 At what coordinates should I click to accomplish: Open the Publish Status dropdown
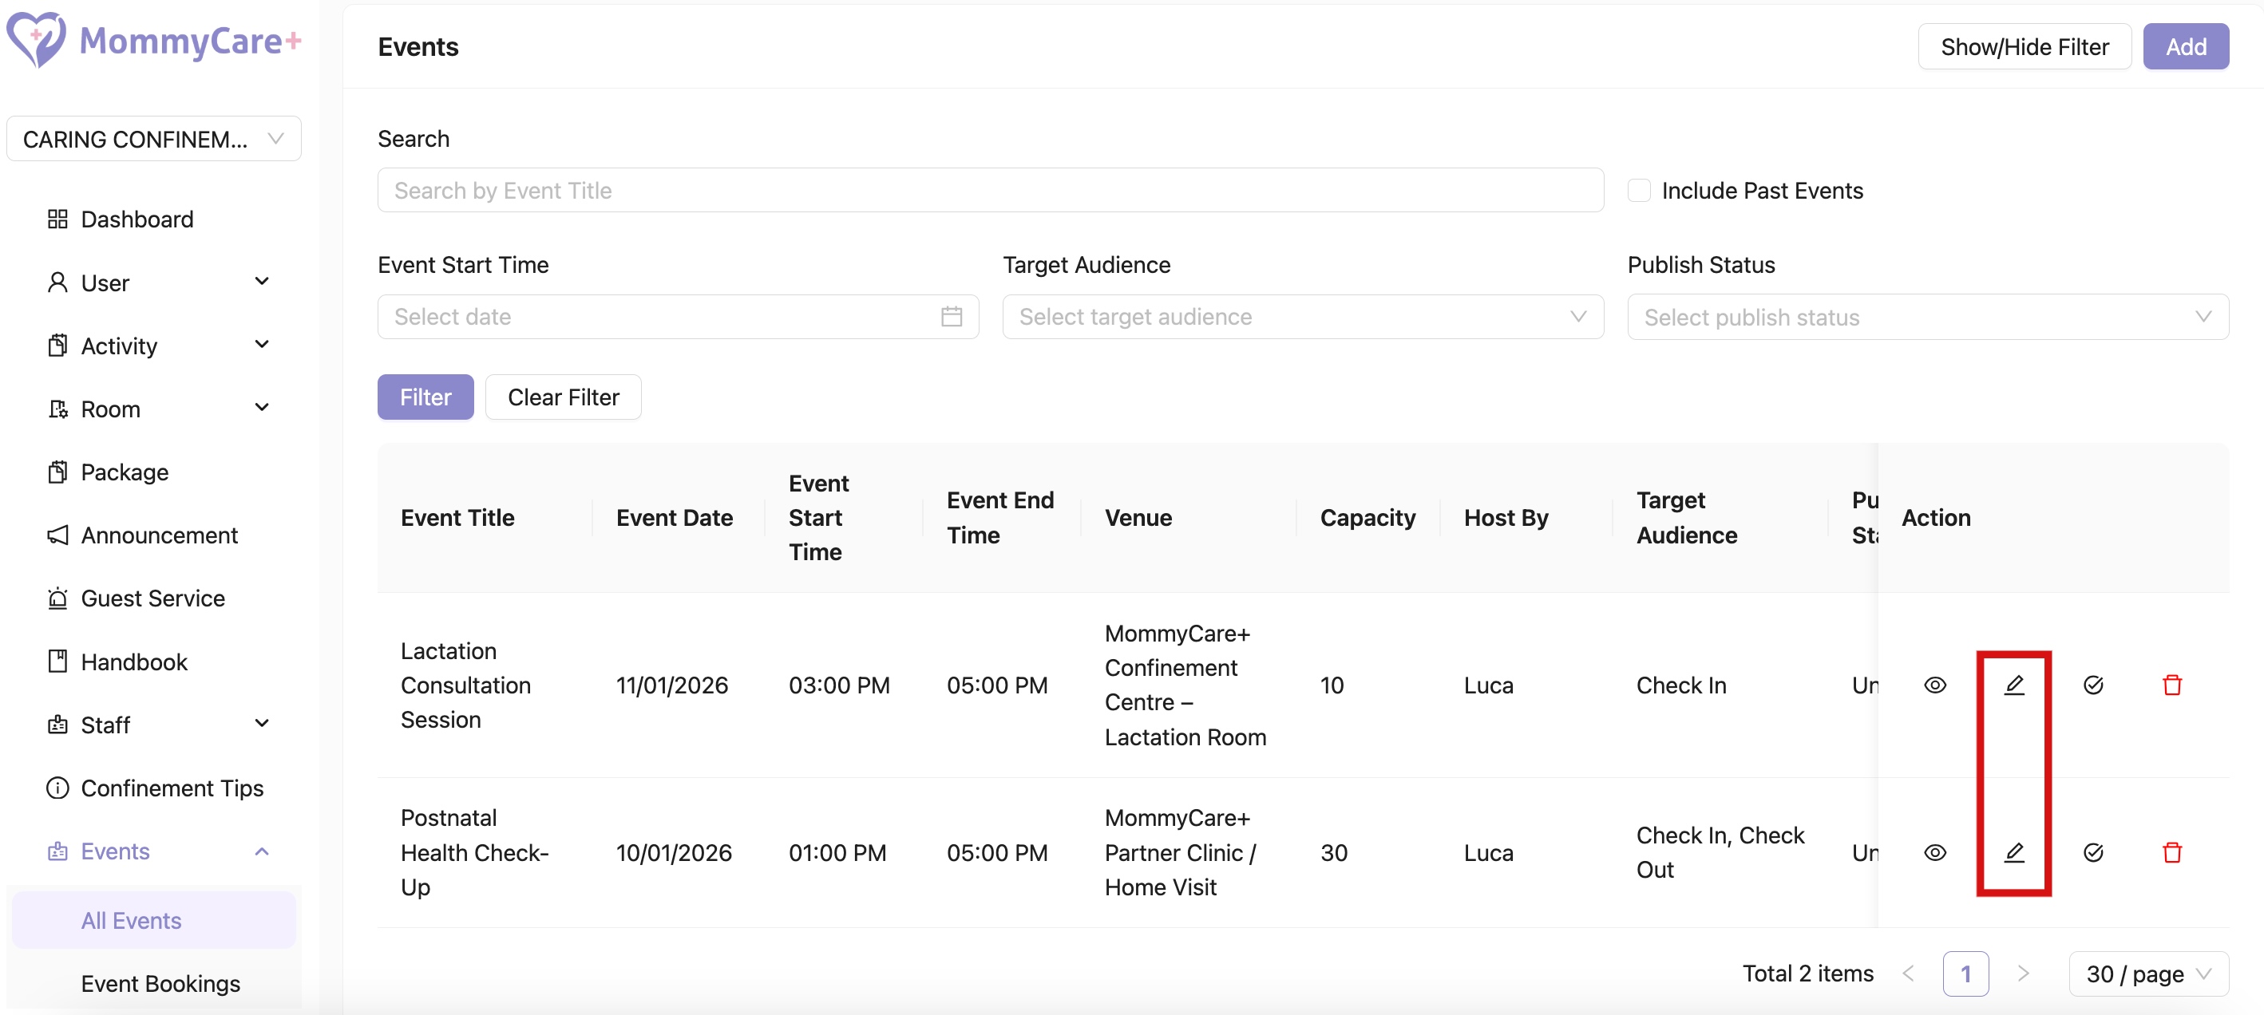[x=1926, y=316]
